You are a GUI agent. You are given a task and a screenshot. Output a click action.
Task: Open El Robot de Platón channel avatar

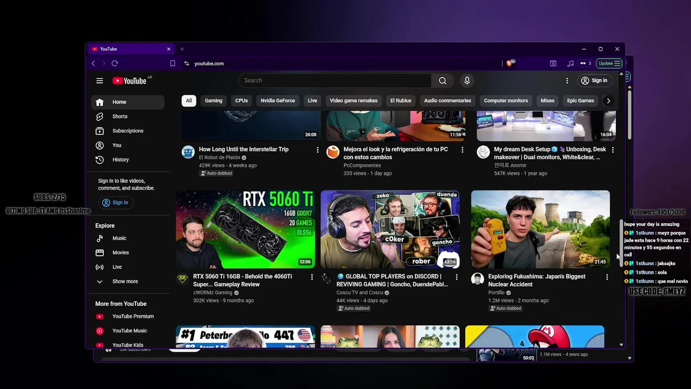[188, 152]
